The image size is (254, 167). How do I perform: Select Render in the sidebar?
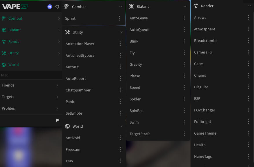click(31, 41)
